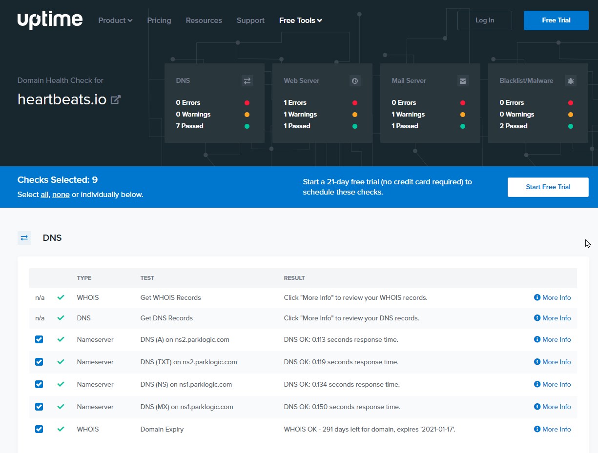
Task: Click the Mail Server envelope icon
Action: (463, 81)
